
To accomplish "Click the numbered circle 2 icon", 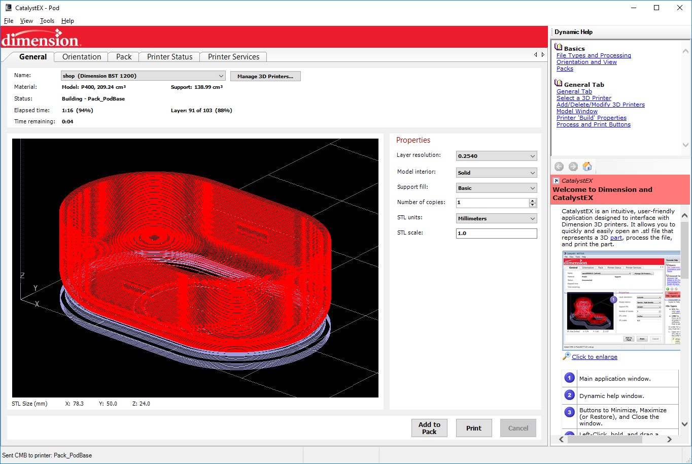I will pos(570,395).
